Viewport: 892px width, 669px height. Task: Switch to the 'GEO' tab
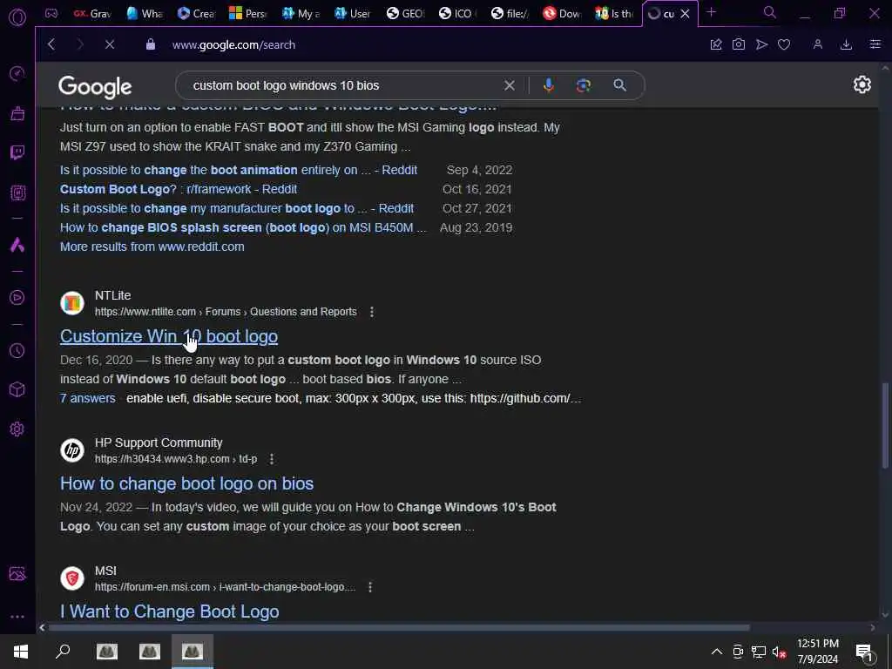coord(405,13)
